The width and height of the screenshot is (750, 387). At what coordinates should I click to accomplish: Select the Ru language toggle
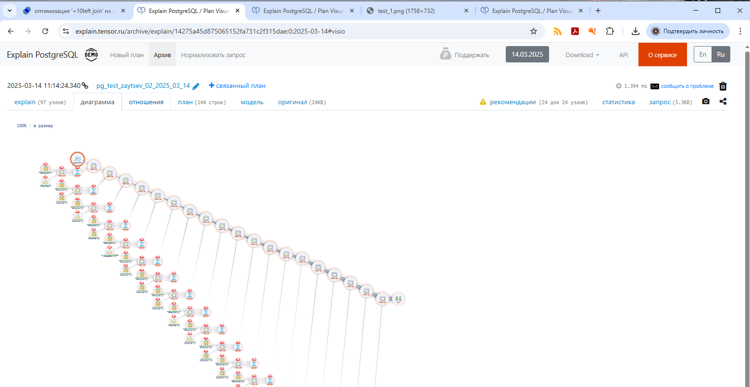(721, 54)
